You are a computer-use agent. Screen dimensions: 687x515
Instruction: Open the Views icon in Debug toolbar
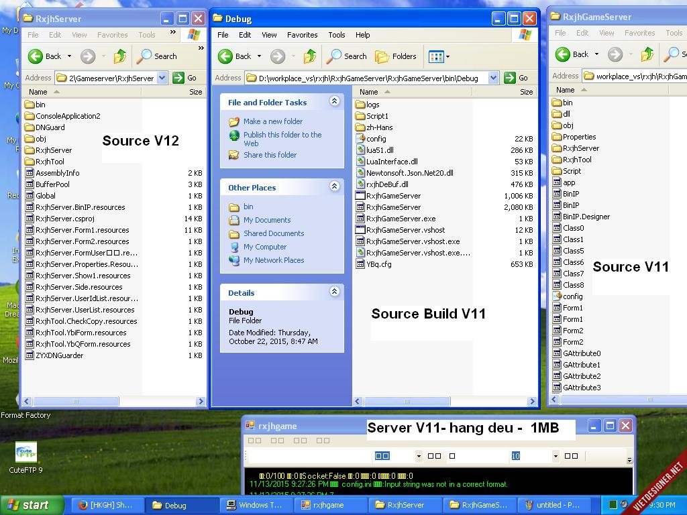point(436,56)
